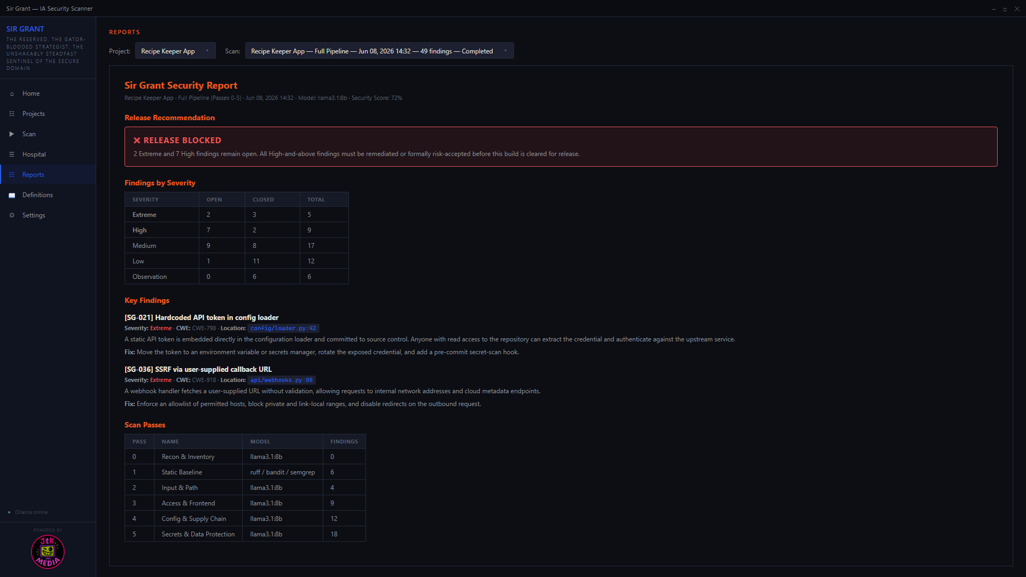Image resolution: width=1026 pixels, height=577 pixels.
Task: Click the Scan play icon
Action: (12, 134)
